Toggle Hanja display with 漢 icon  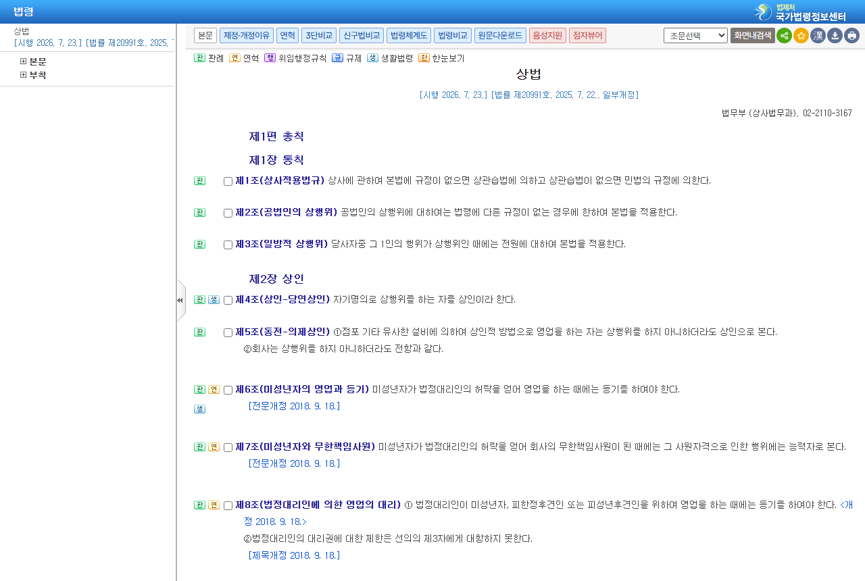pyautogui.click(x=818, y=36)
